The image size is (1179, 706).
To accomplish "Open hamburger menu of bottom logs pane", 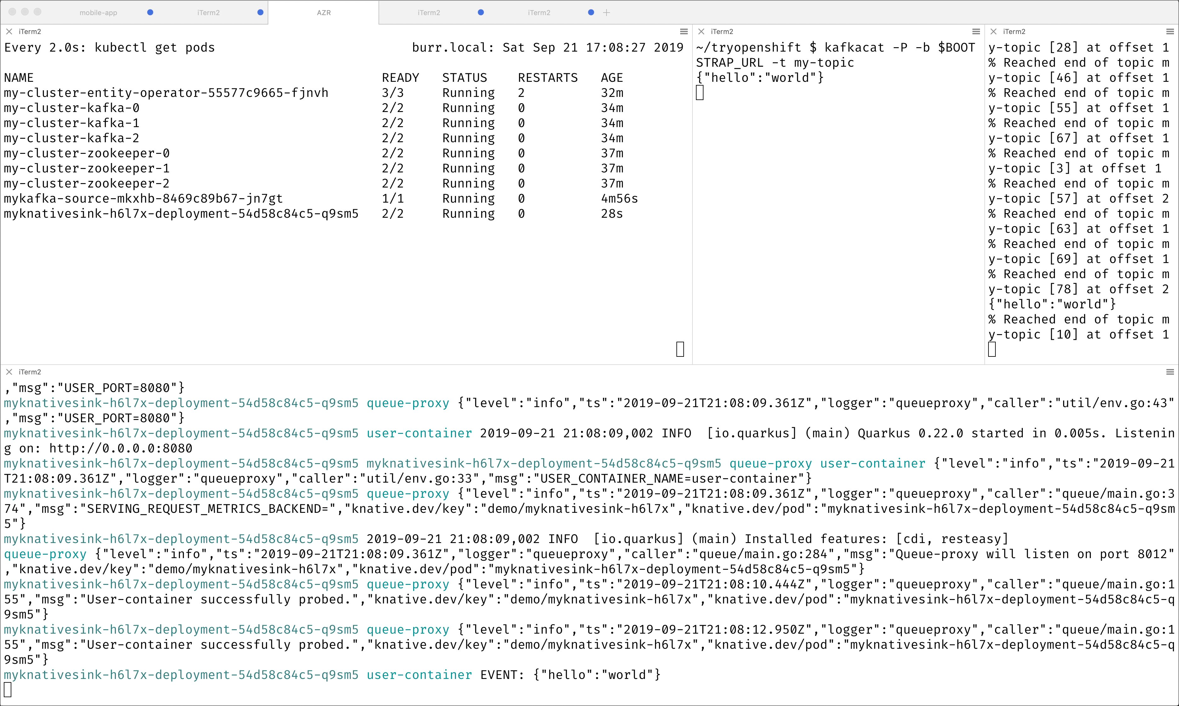I will 1170,372.
